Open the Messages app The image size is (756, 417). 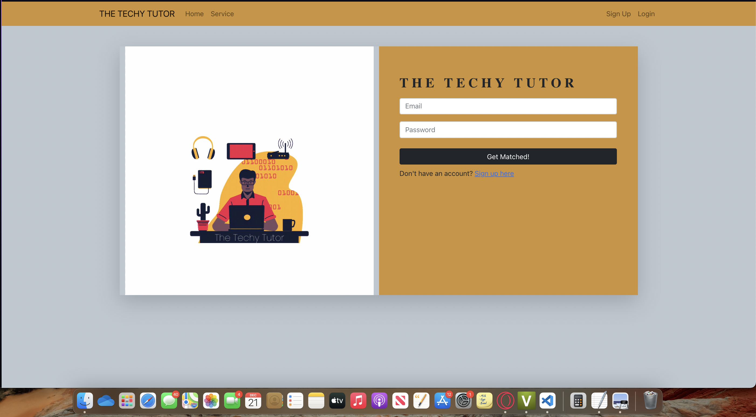point(169,401)
